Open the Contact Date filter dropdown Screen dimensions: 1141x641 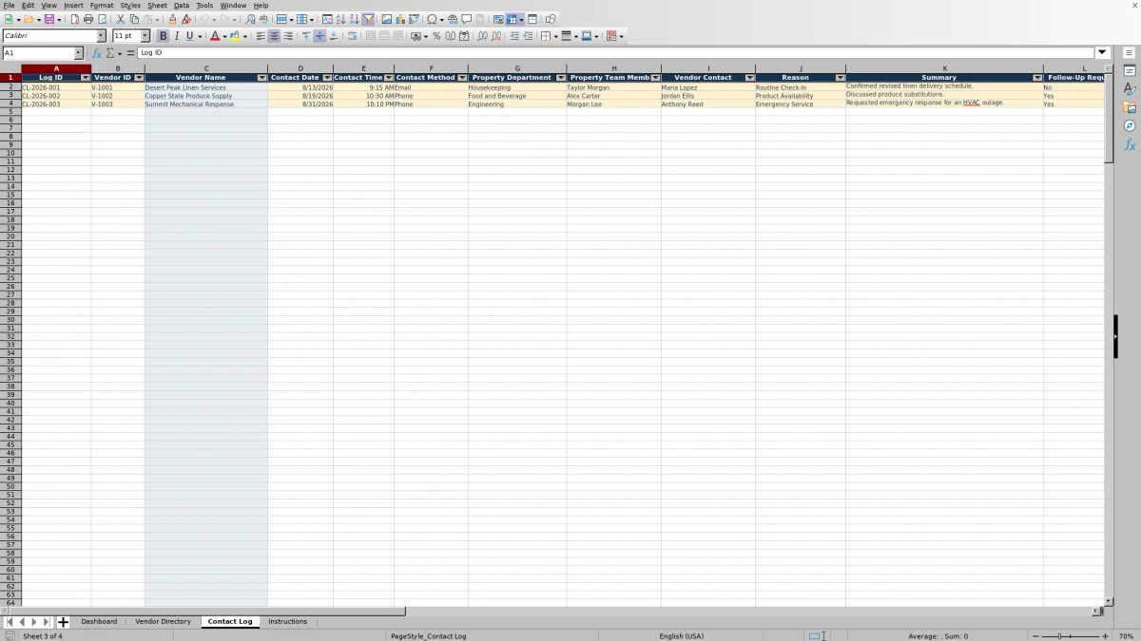point(327,78)
